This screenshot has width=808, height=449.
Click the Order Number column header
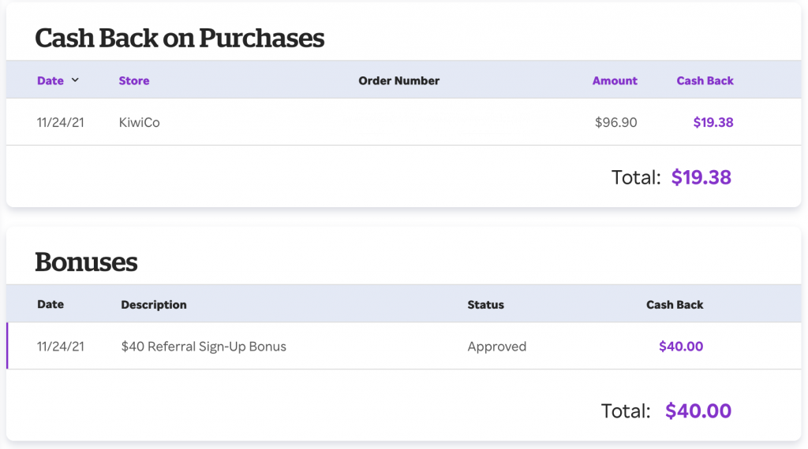pos(398,81)
